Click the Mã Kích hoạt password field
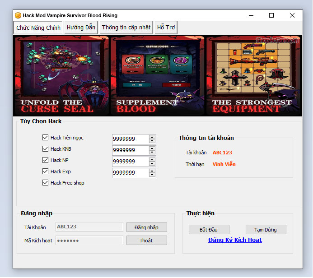 (89, 241)
